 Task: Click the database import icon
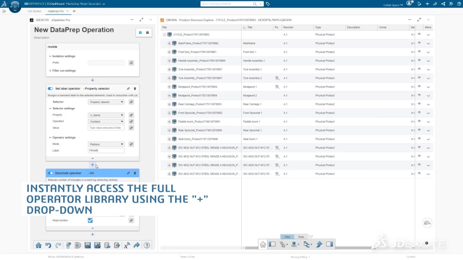tap(107, 245)
